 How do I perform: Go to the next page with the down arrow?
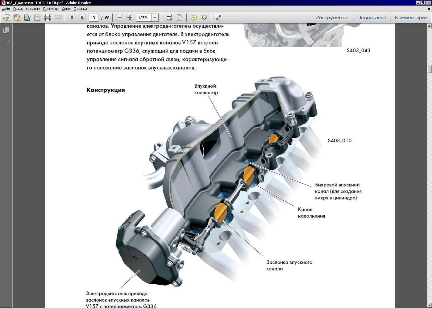tap(82, 18)
